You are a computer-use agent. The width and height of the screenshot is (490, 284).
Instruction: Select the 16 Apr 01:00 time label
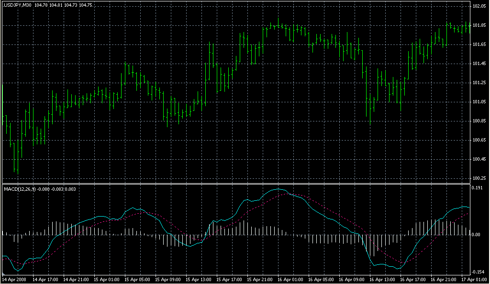point(290,279)
